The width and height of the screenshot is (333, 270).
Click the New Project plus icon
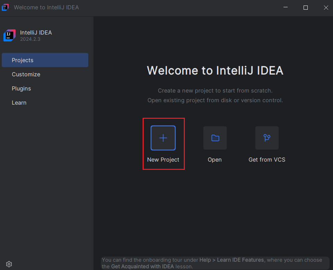click(163, 138)
